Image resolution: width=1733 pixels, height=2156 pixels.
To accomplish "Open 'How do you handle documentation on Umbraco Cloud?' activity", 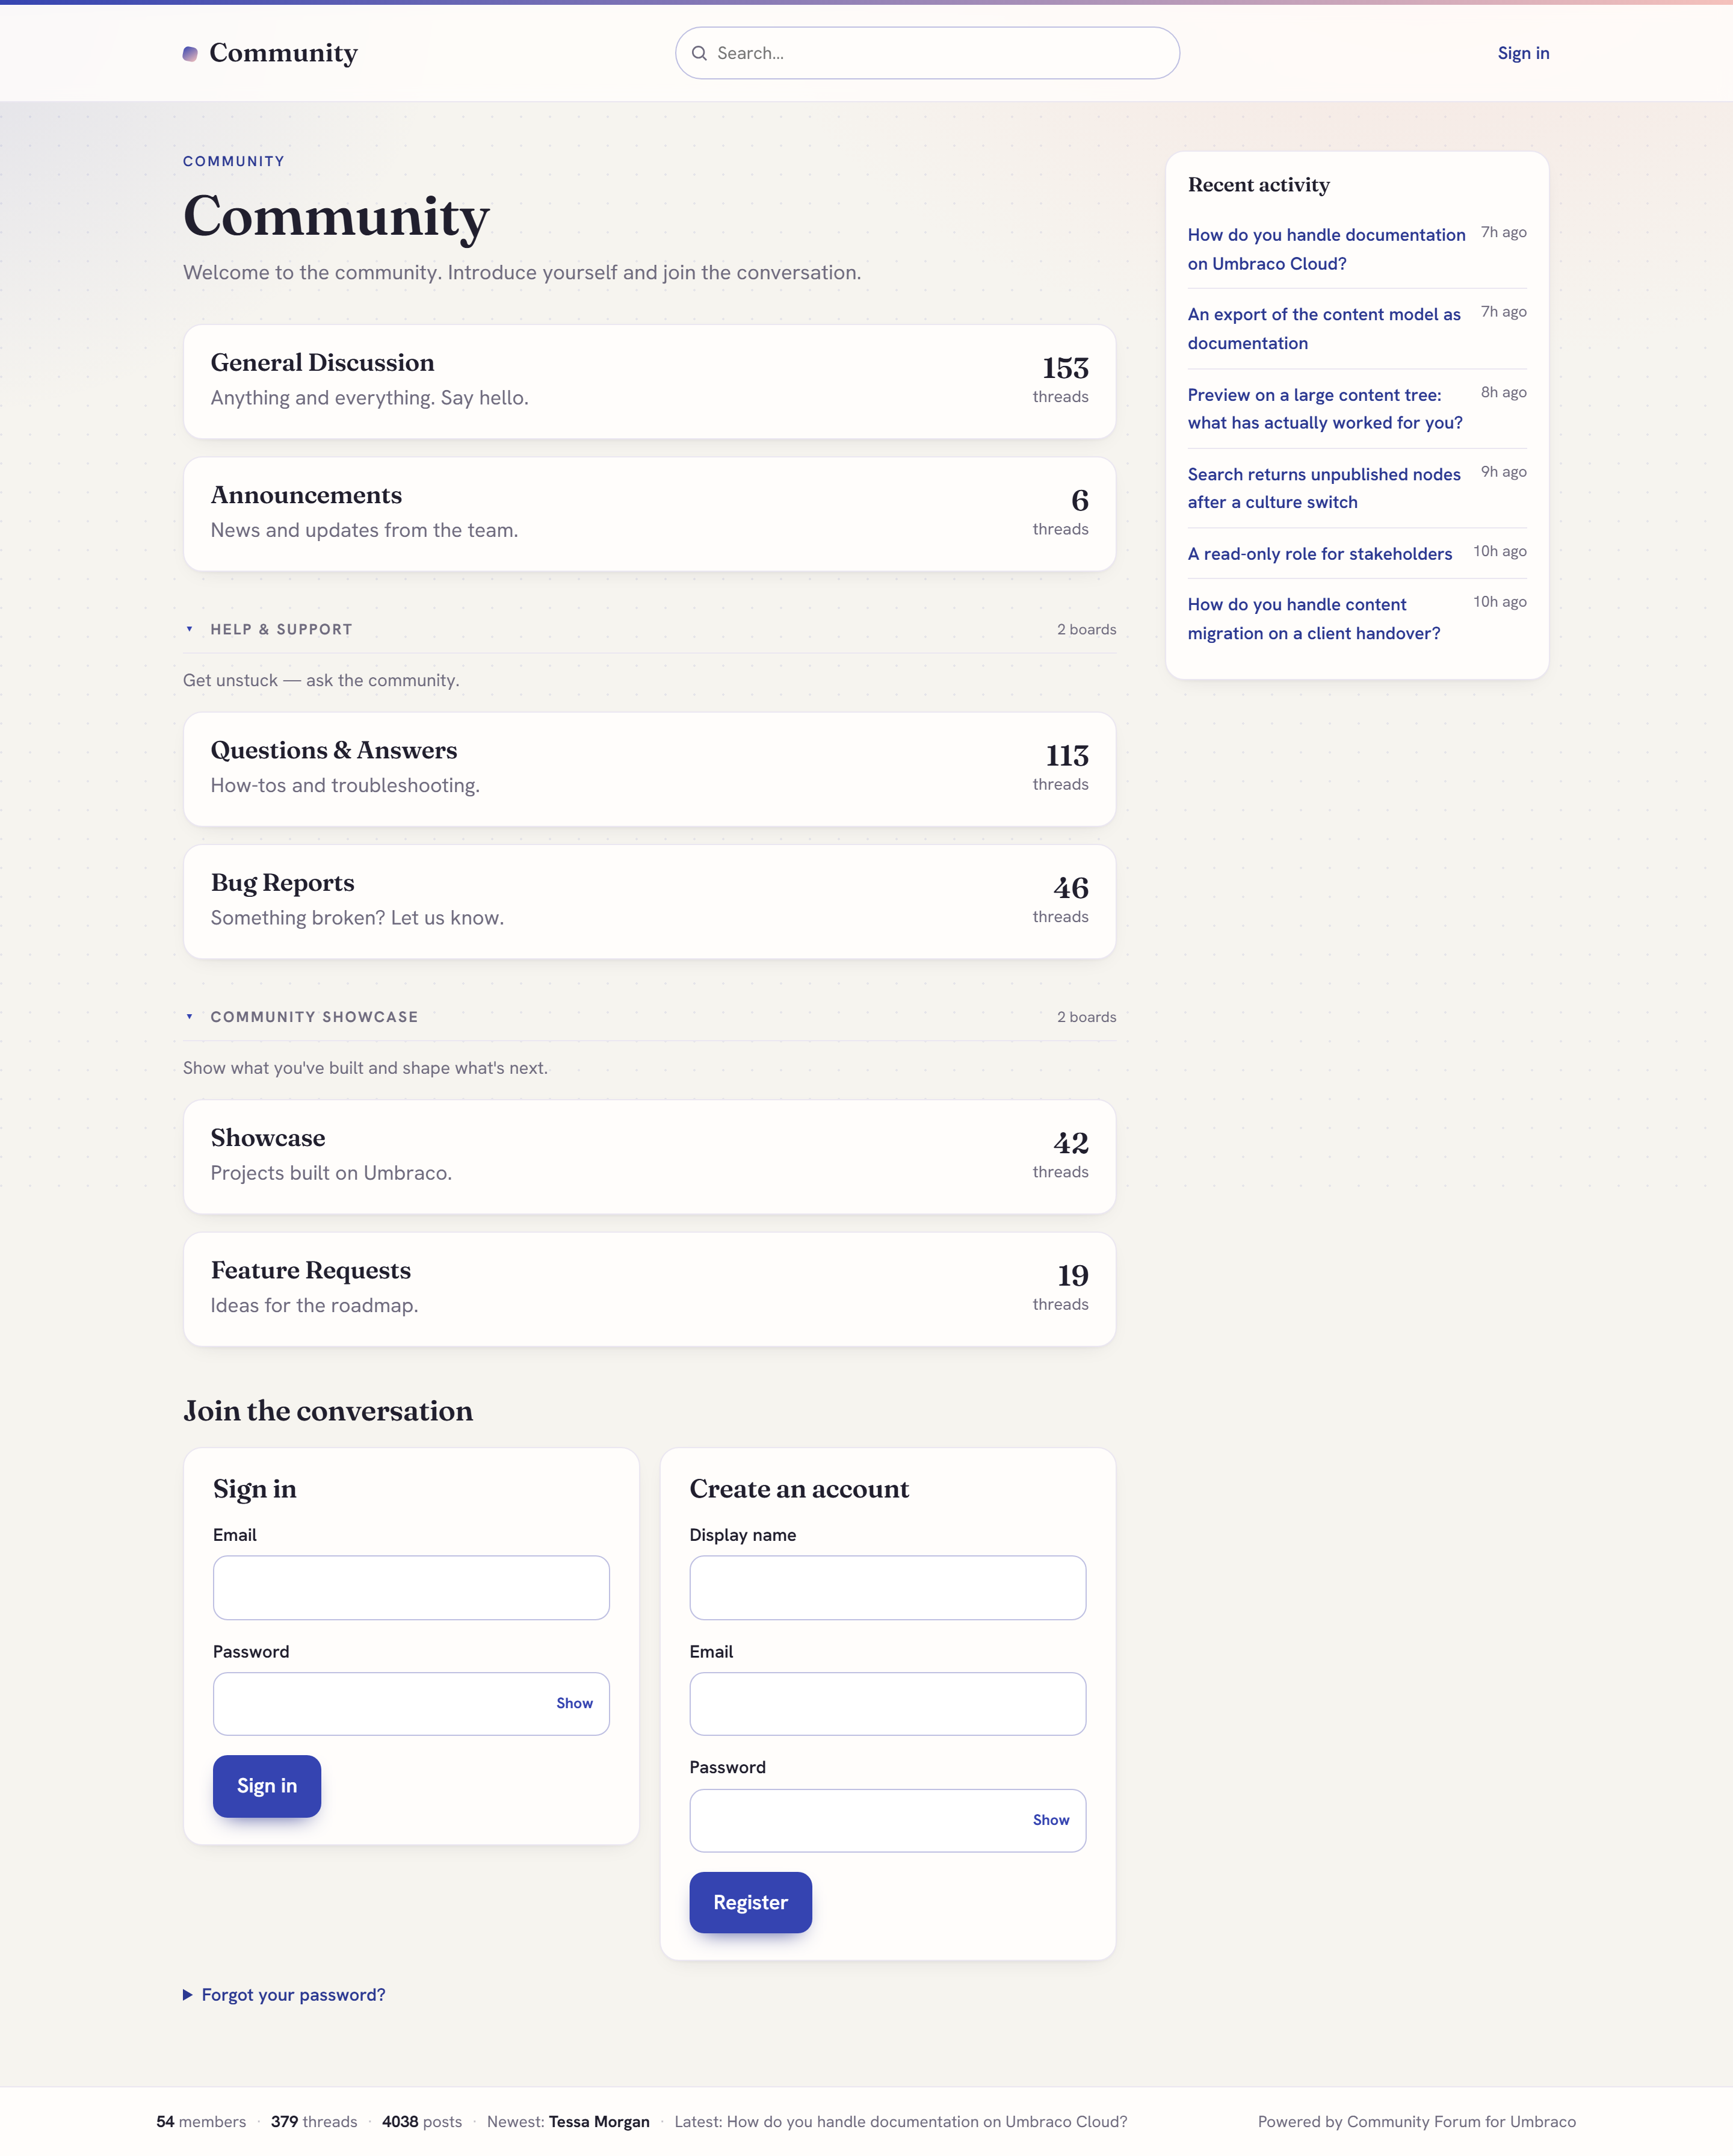I will pos(1326,249).
